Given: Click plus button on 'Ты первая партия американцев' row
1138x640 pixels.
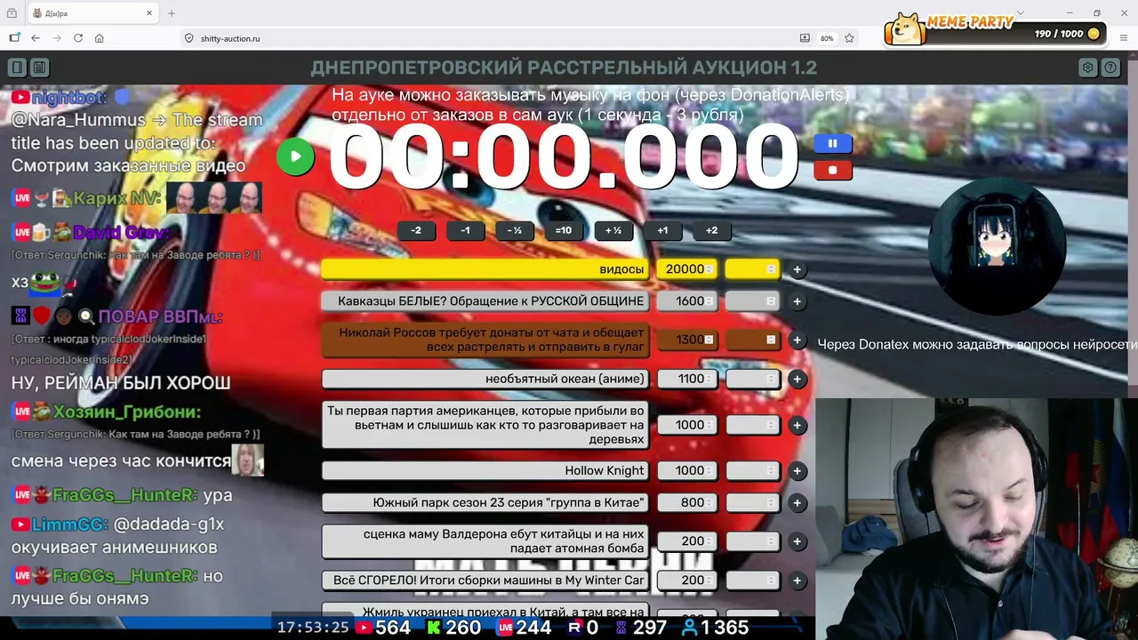Looking at the screenshot, I should (797, 425).
